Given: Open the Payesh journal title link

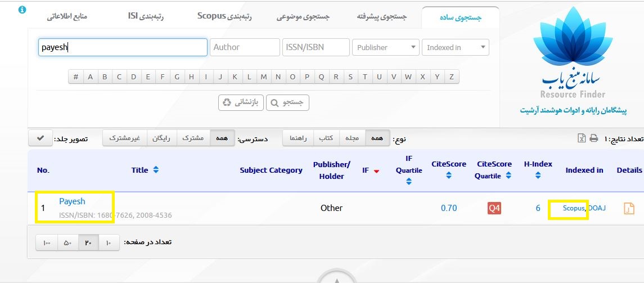Looking at the screenshot, I should (x=73, y=201).
